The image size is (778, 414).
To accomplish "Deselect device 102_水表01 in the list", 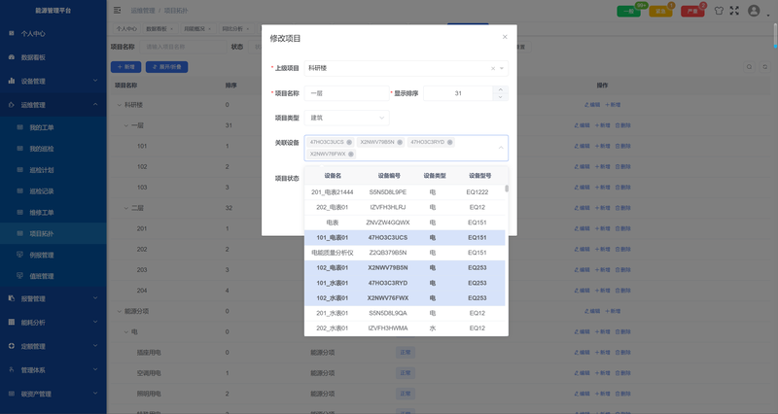I will [x=405, y=298].
